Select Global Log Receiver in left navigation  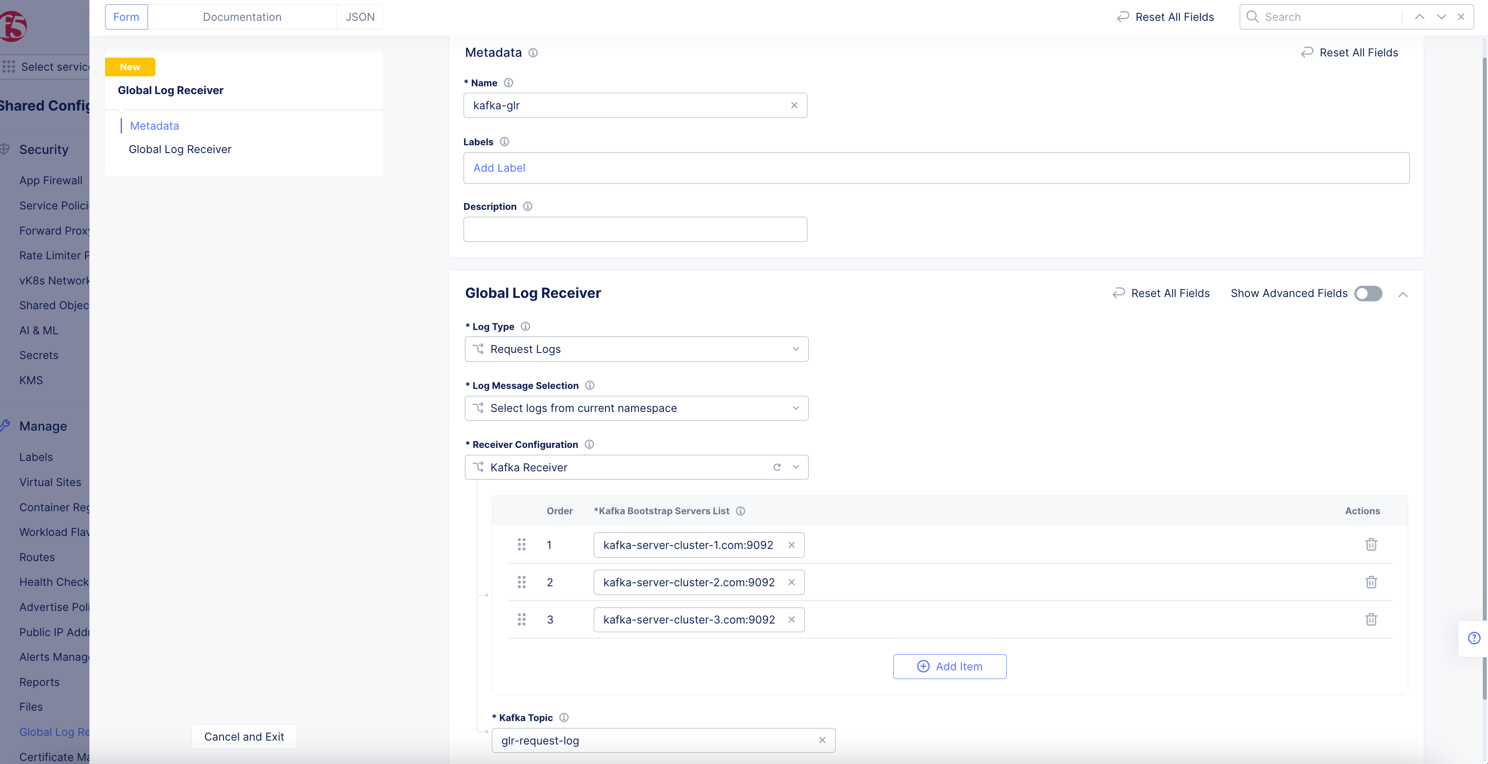click(180, 149)
